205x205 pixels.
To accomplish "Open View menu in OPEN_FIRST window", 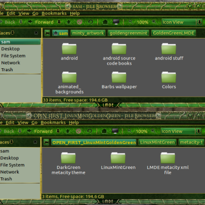I will pyautogui.click(x=23, y=122).
